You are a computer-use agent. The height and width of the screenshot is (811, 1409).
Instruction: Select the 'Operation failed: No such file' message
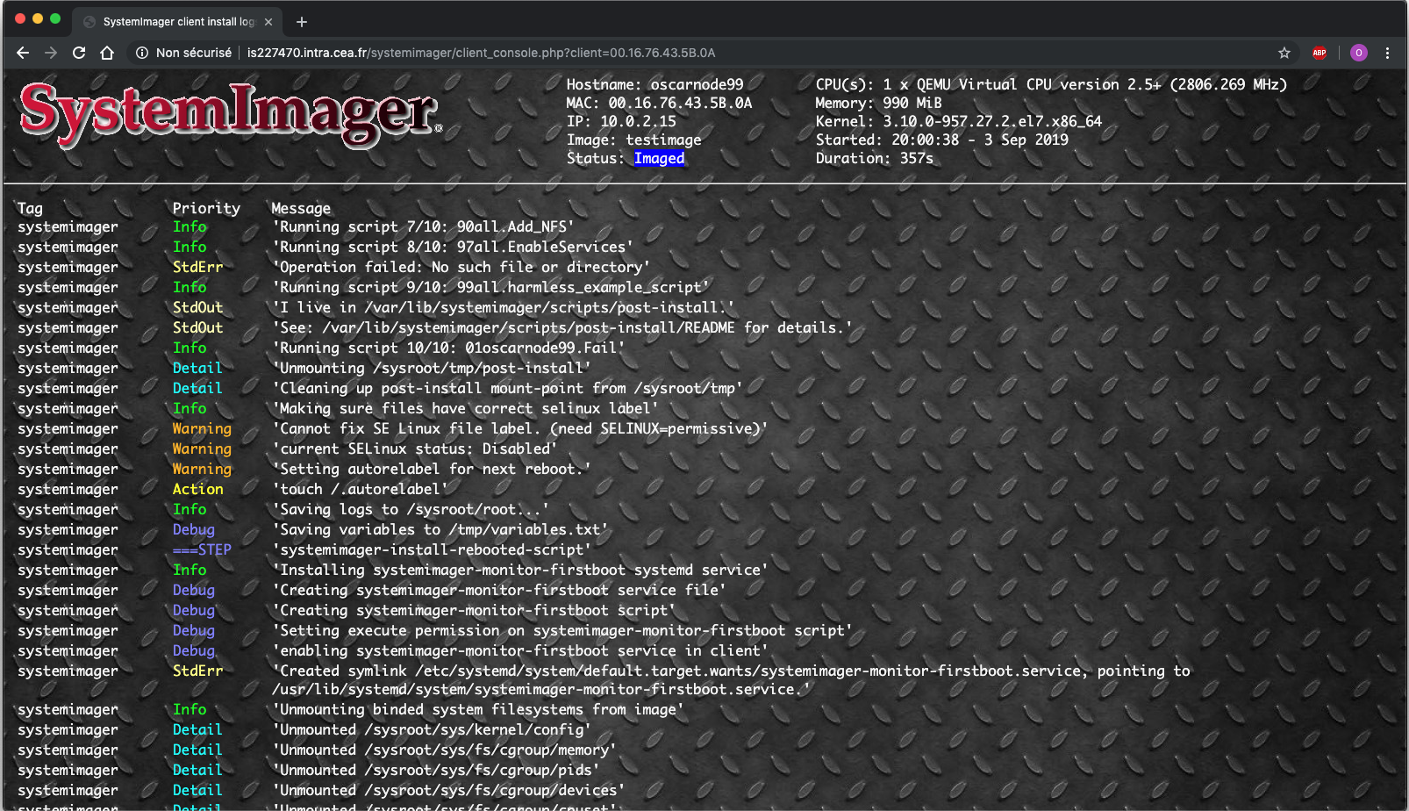point(461,267)
